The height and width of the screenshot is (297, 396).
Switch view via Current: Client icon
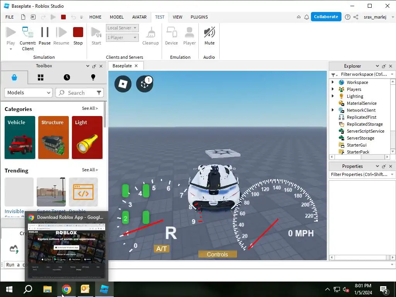pyautogui.click(x=27, y=32)
